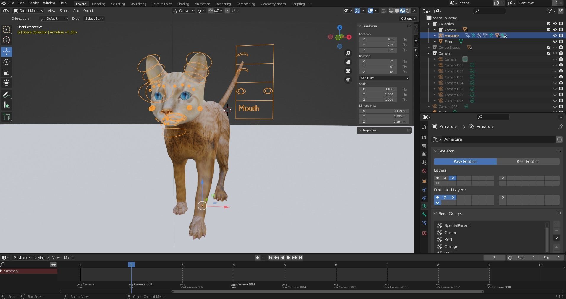Choose the Measure tool
The height and width of the screenshot is (299, 566).
(7, 105)
